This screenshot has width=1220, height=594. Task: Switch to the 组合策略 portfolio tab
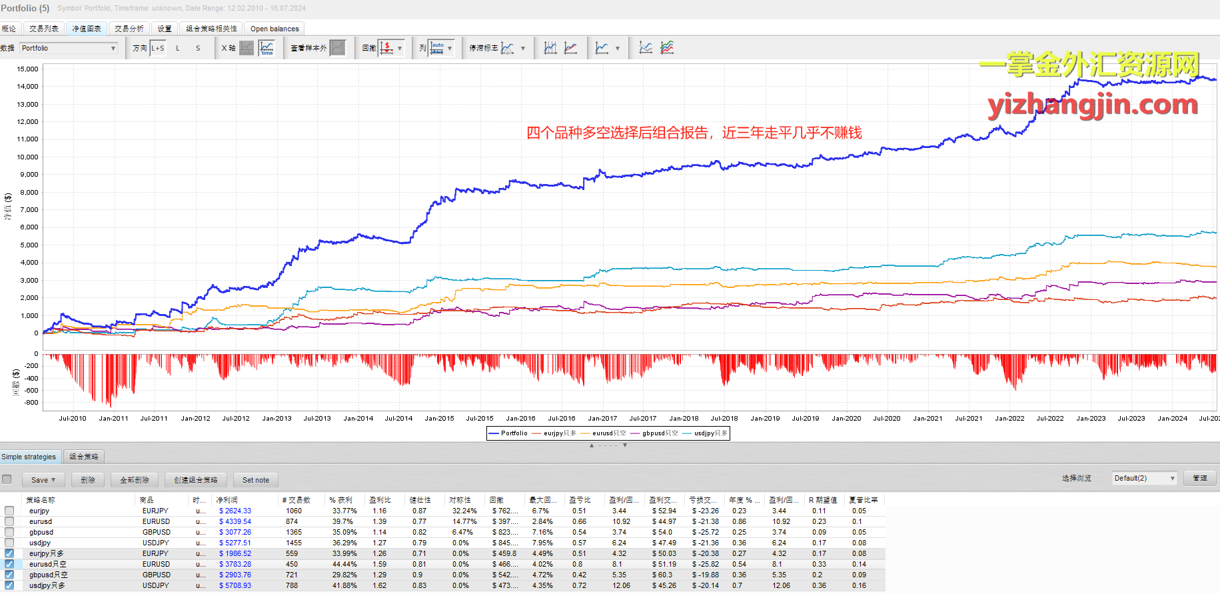[x=84, y=457]
